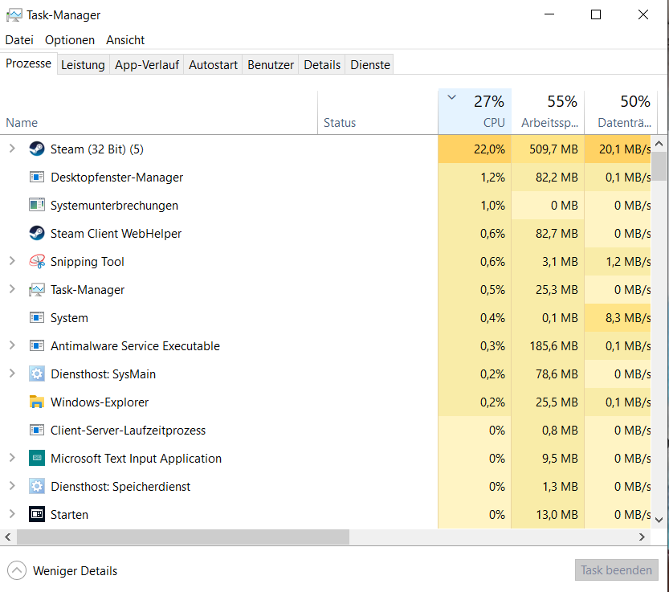Open the Optionen menu
The image size is (669, 592).
pos(70,40)
